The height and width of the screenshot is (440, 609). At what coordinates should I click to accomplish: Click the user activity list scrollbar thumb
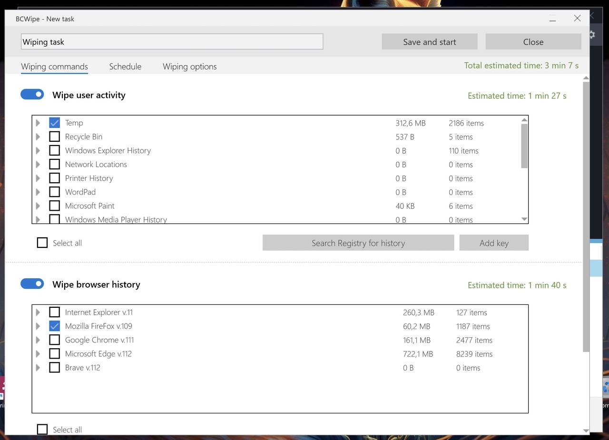(x=524, y=146)
